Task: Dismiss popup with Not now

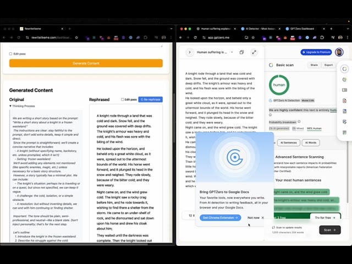Action: 256,218
